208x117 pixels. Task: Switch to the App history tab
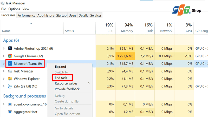pos(46,15)
